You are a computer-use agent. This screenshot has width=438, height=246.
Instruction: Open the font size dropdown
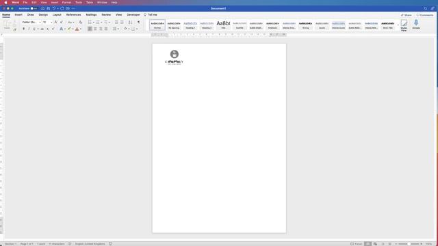click(51, 23)
